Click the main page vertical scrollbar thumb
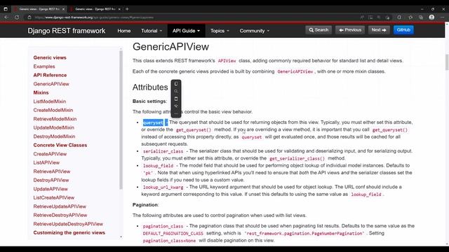This screenshot has width=449, height=252. [x=447, y=62]
